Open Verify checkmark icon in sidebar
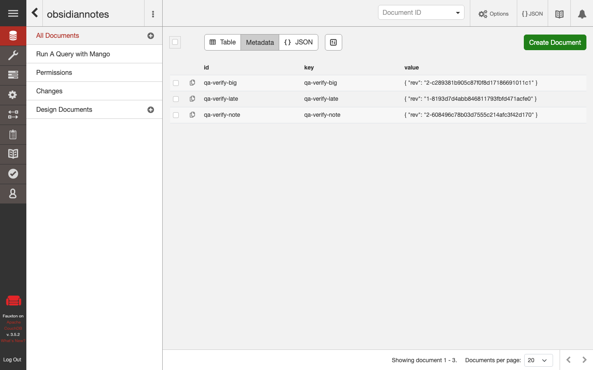This screenshot has width=593, height=370. coord(13,174)
